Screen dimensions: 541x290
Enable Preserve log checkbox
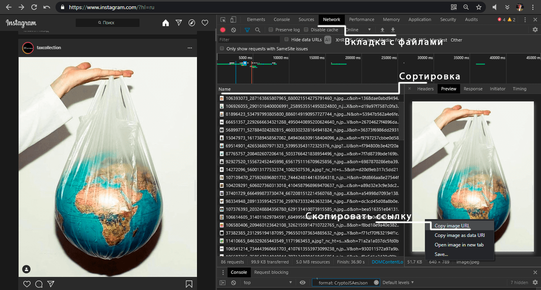[270, 30]
